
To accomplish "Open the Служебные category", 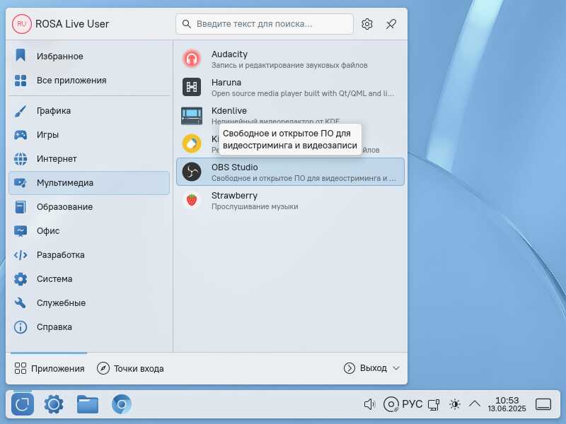I will (x=89, y=303).
